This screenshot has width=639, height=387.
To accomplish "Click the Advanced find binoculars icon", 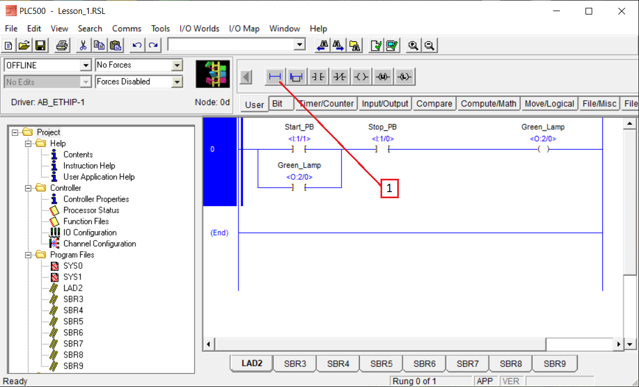I will point(354,45).
